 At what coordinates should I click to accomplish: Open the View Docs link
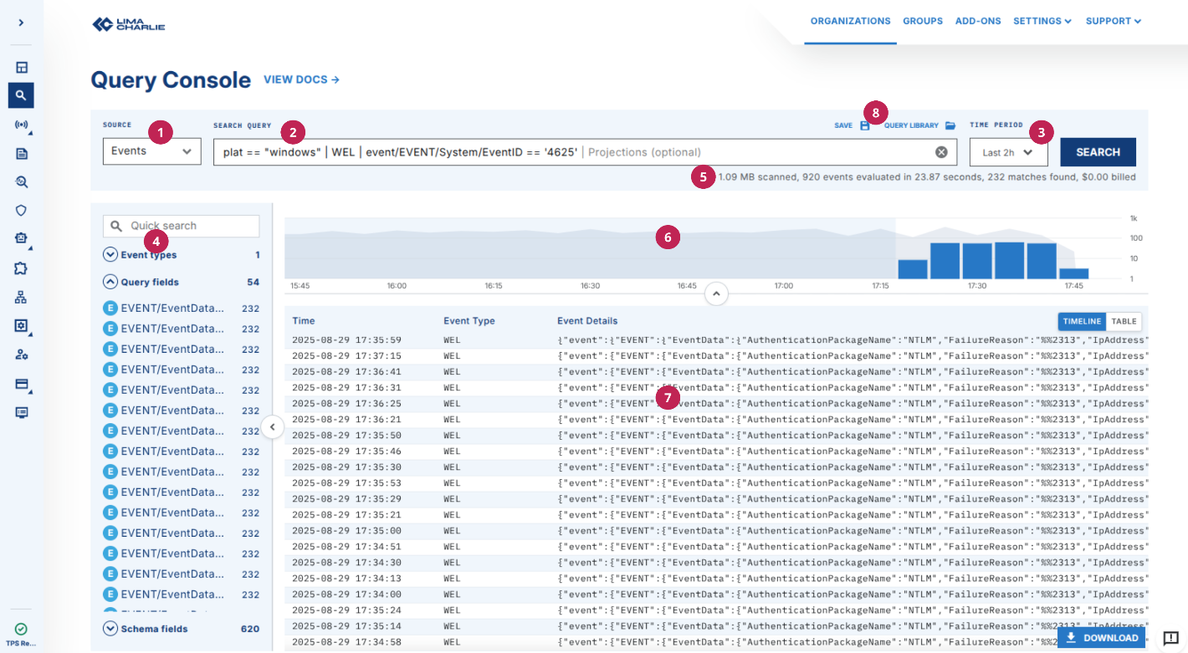pyautogui.click(x=301, y=79)
